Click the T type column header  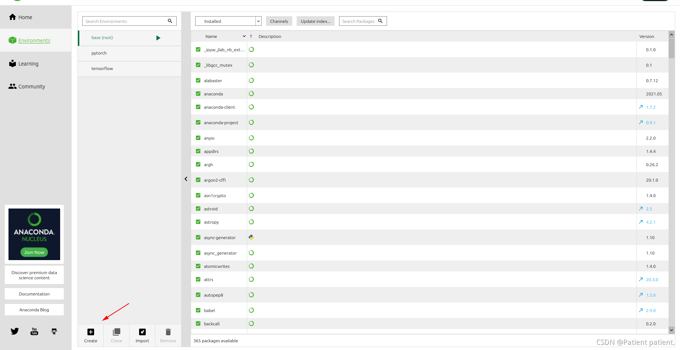tap(251, 36)
